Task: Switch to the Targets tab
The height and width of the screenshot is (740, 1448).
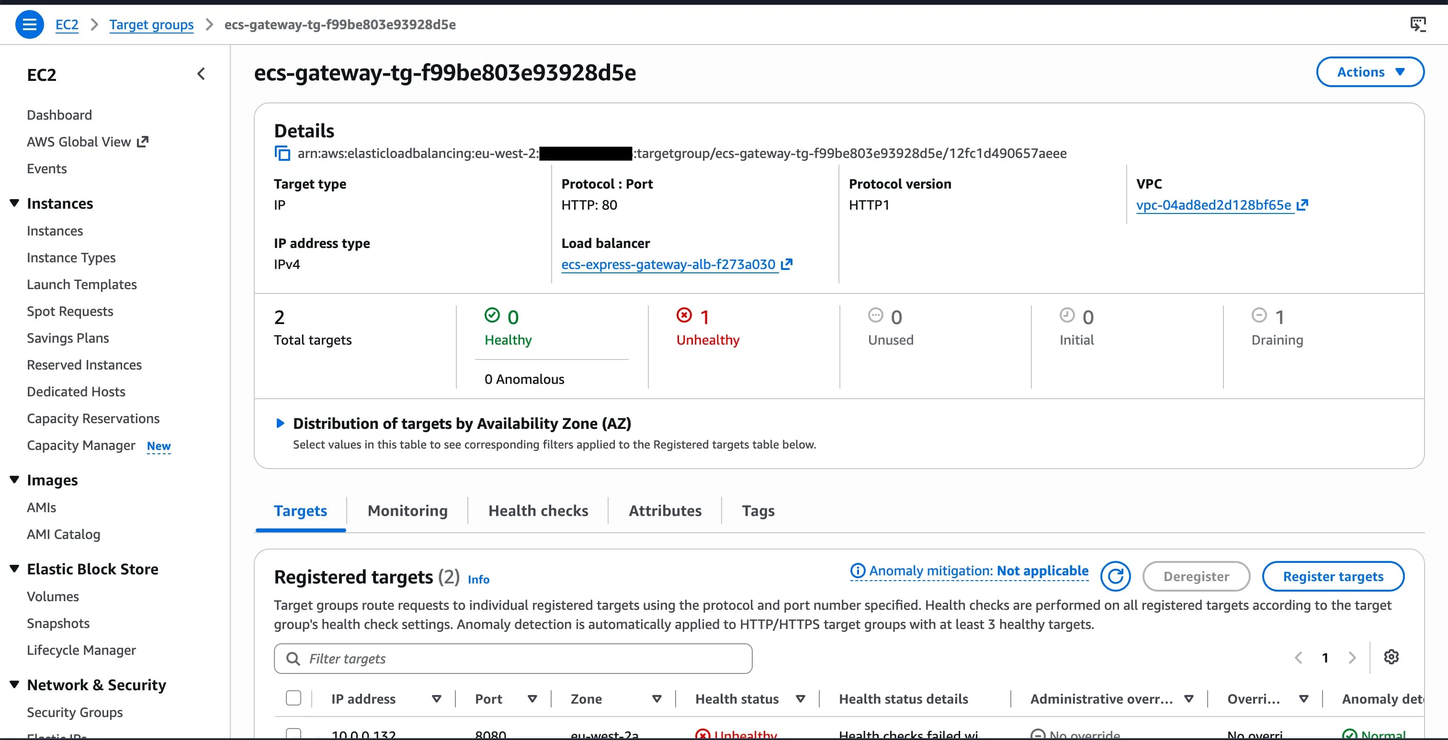Action: (x=300, y=510)
